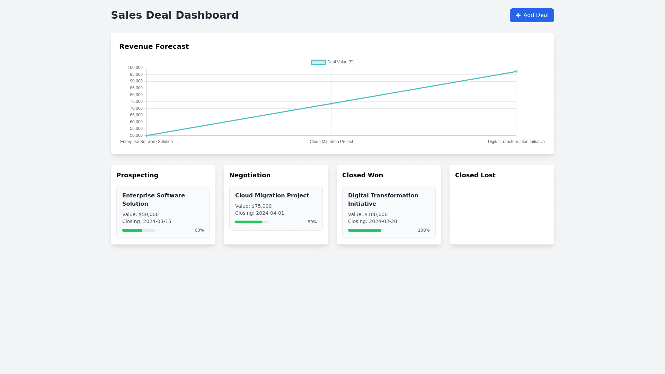Click the plus icon in Add Deal
Image resolution: width=665 pixels, height=374 pixels.
point(518,15)
